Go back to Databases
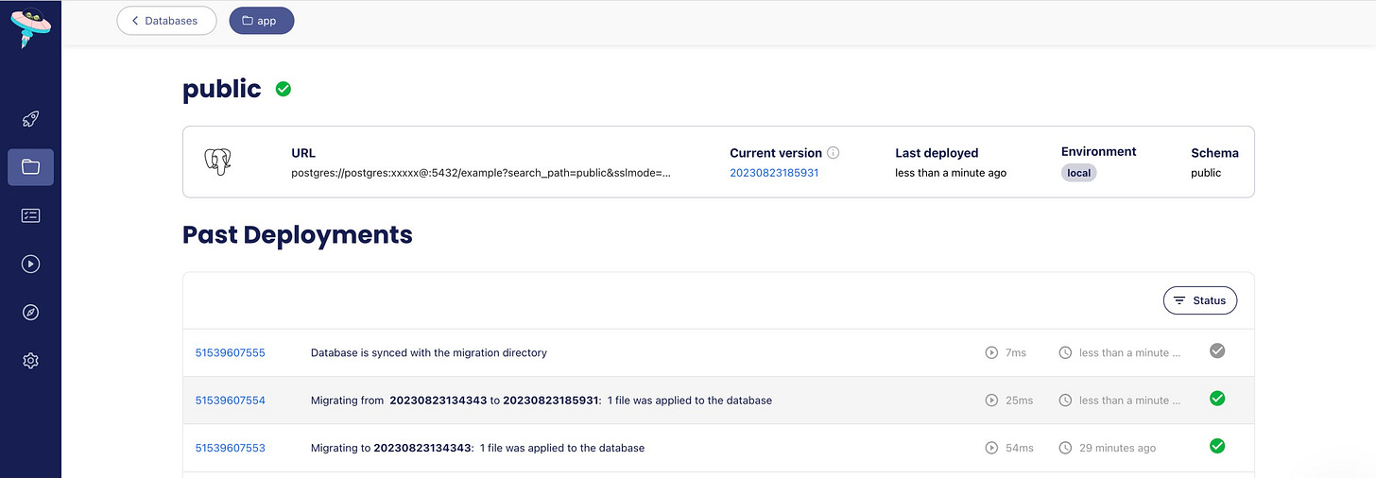This screenshot has width=1376, height=478. 166,21
